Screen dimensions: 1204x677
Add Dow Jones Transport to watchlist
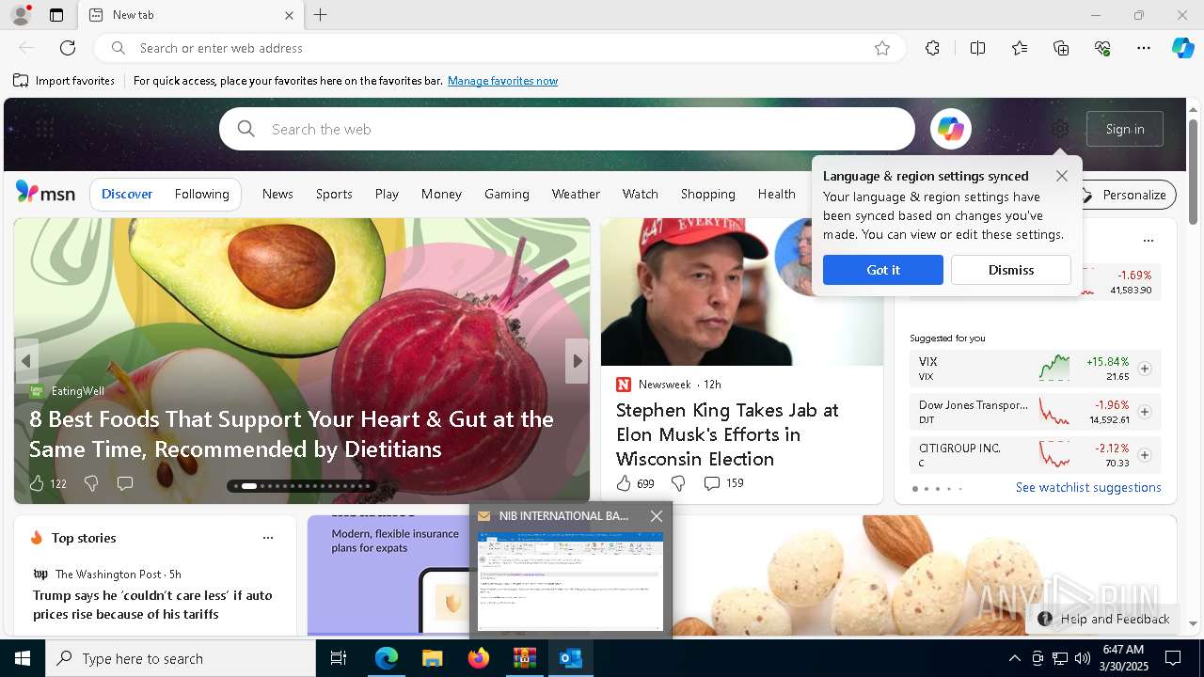click(1145, 412)
